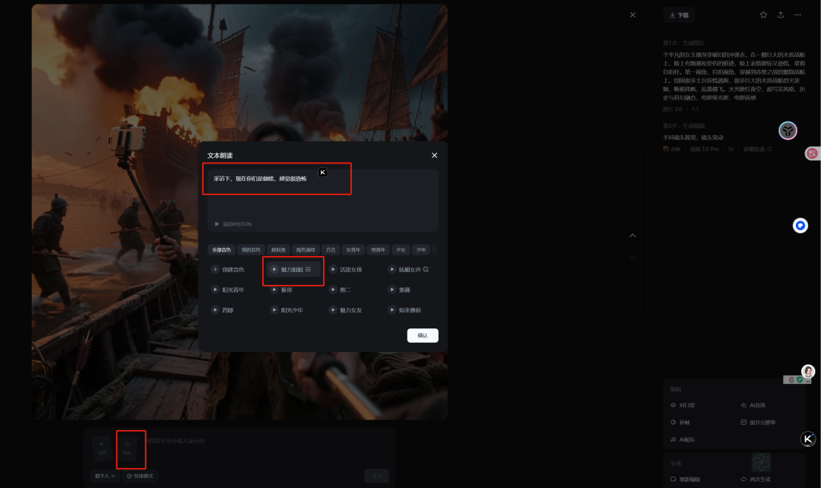This screenshot has height=488, width=821.
Task: Play preview of 魅力姐姐 voice
Action: (274, 270)
